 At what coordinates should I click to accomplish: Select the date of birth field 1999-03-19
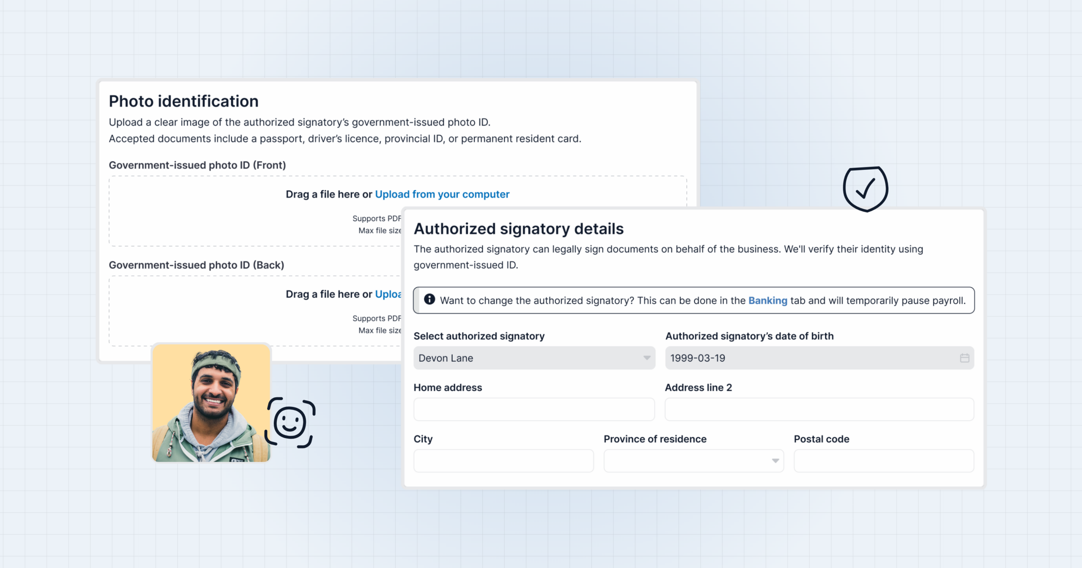coord(820,358)
